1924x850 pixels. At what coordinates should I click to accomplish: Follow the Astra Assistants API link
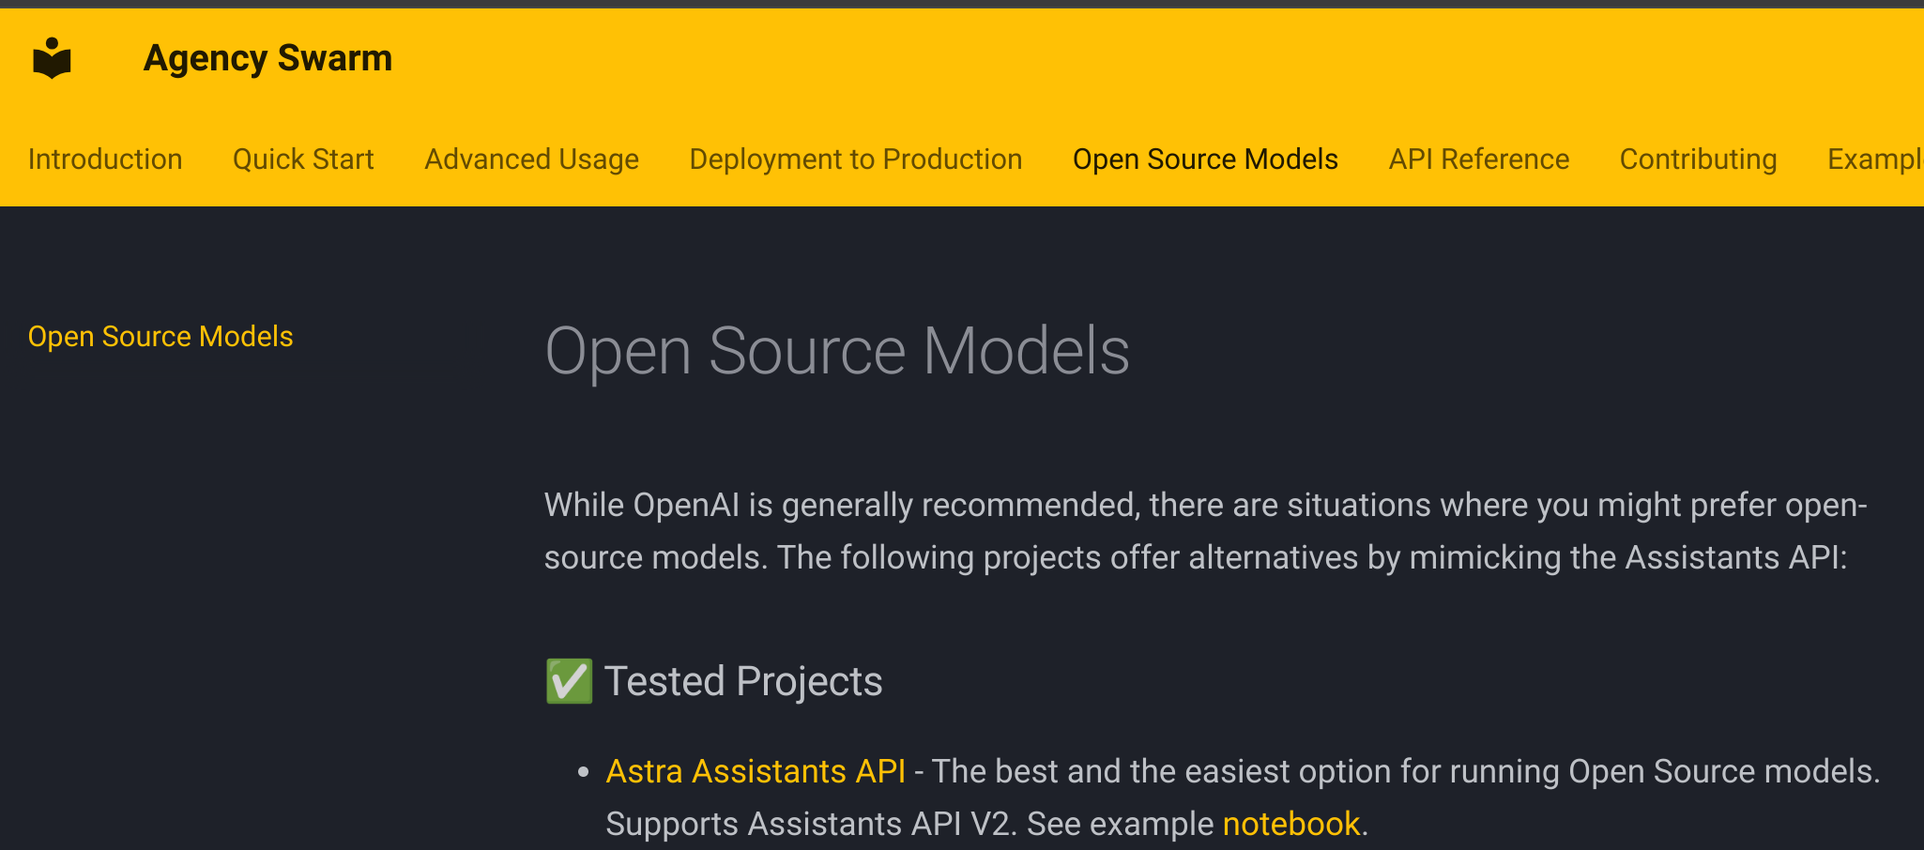pos(756,771)
